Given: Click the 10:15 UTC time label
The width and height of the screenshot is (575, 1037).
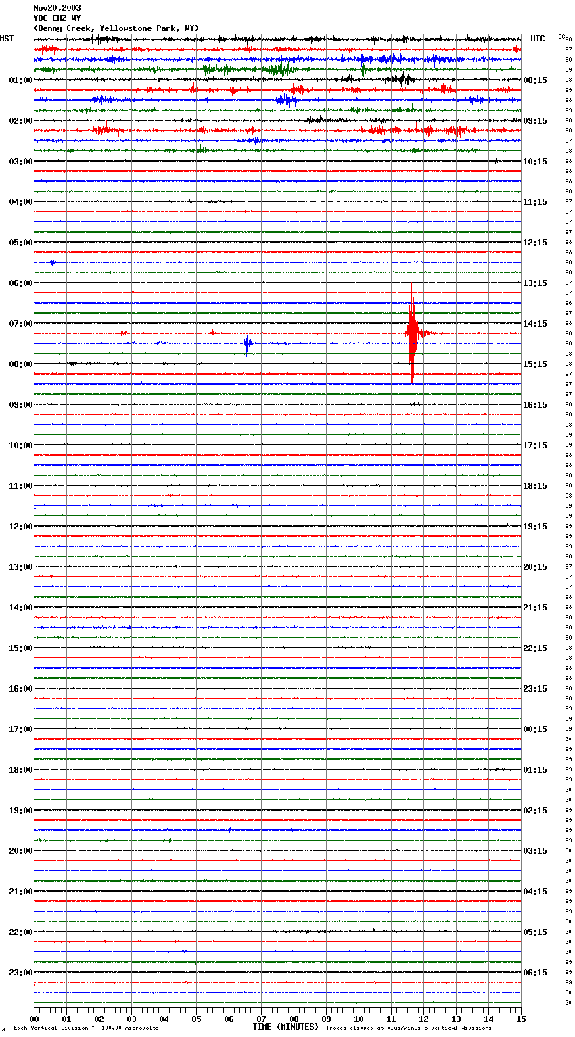Looking at the screenshot, I should [535, 162].
